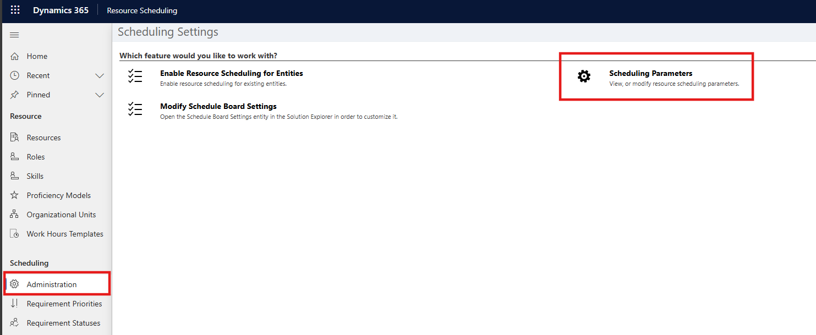Open Modify Schedule Board Settings
The image size is (816, 335).
(x=218, y=106)
